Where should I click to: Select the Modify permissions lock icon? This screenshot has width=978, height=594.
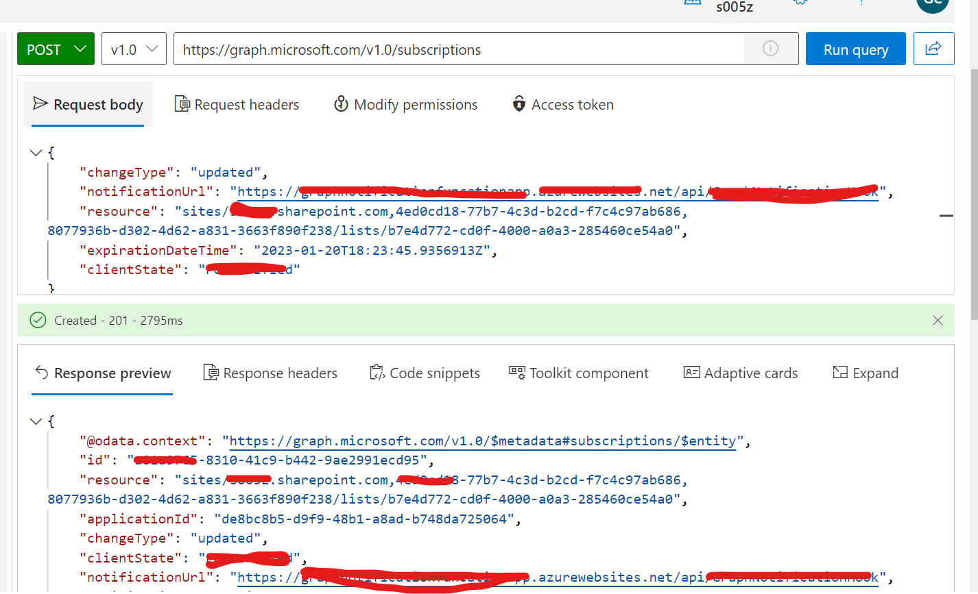[x=342, y=103]
